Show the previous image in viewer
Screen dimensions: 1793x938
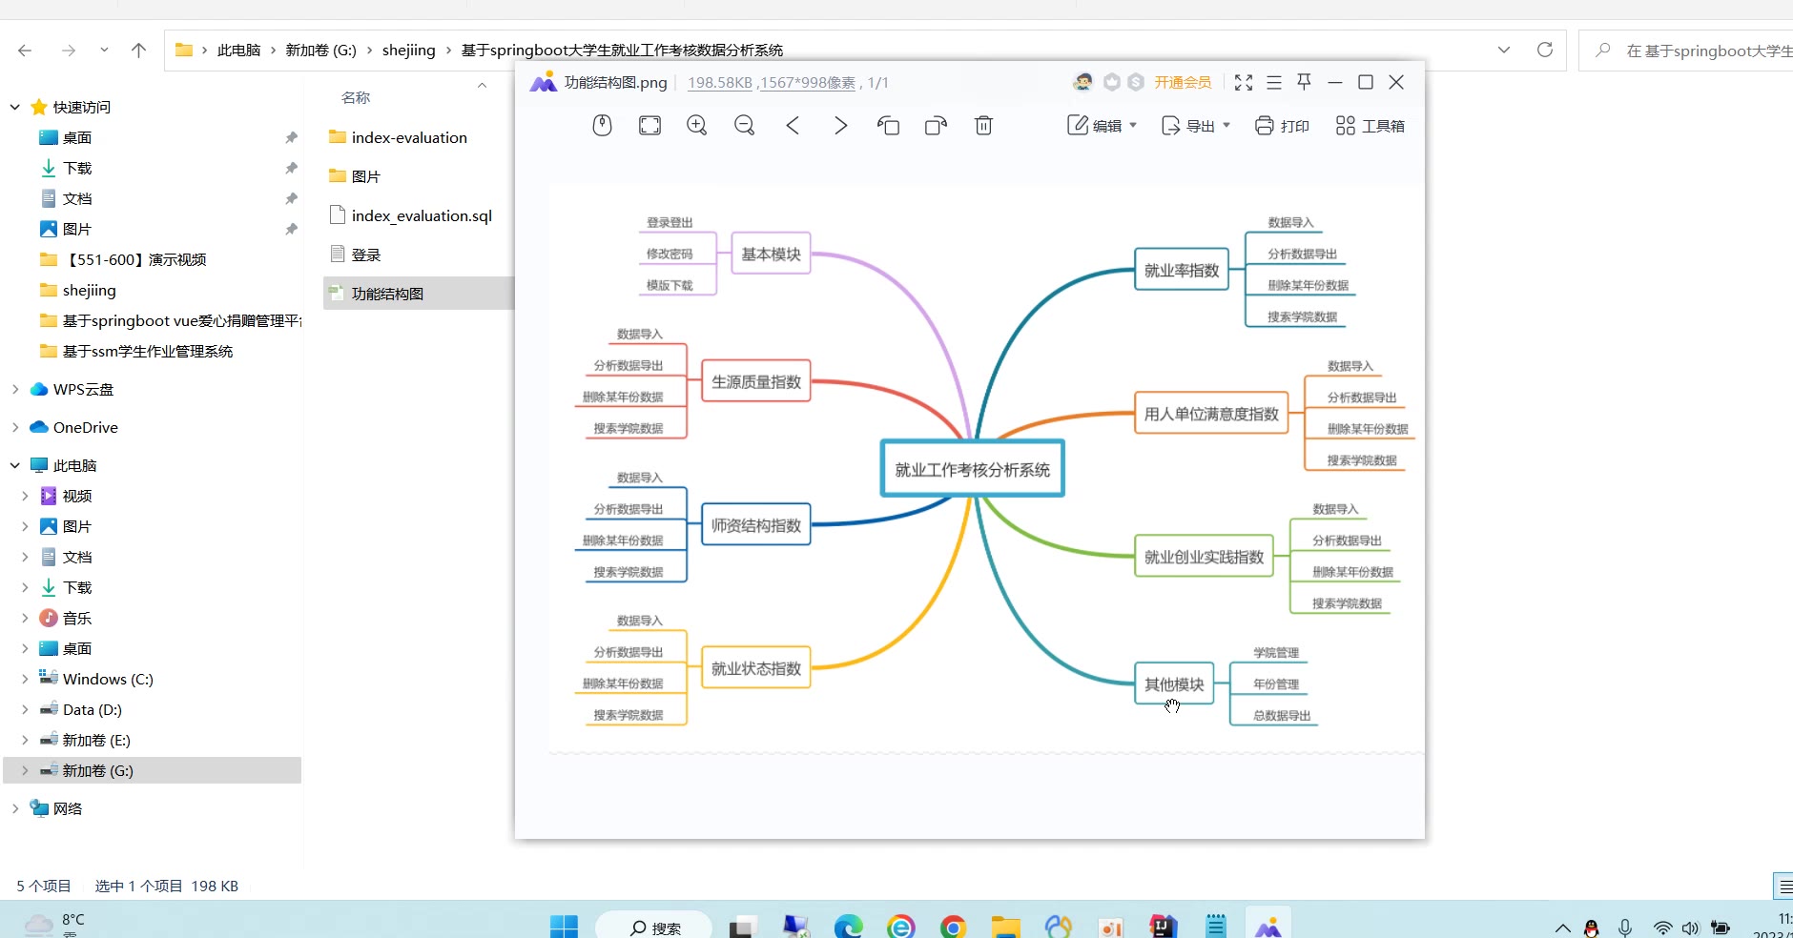tap(793, 126)
